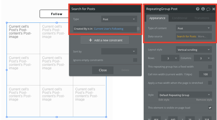Click Add a new constraint button

click(105, 40)
